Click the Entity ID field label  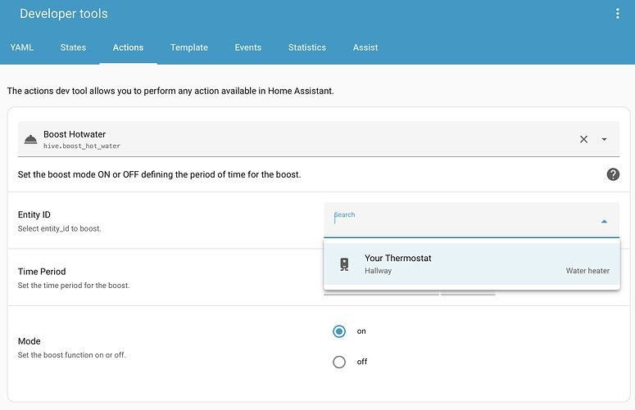pos(34,214)
